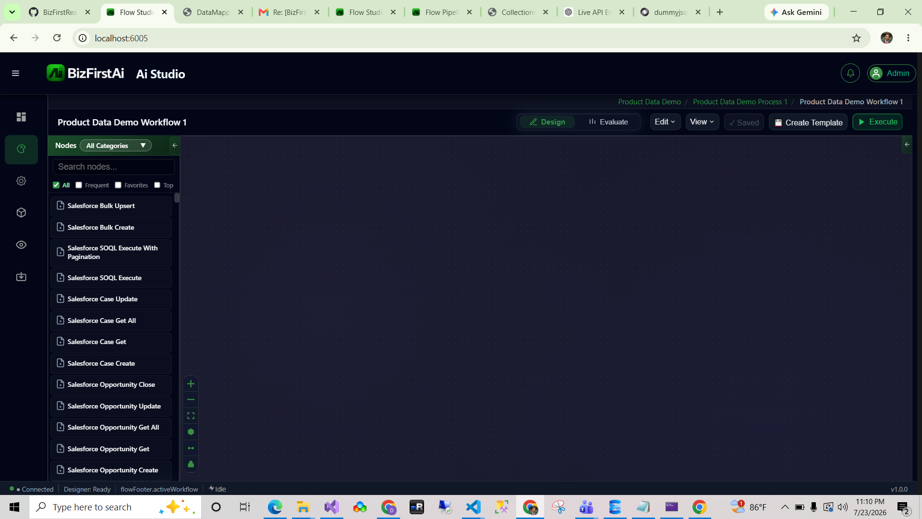
Task: Open the settings gear sidebar icon
Action: point(21,181)
